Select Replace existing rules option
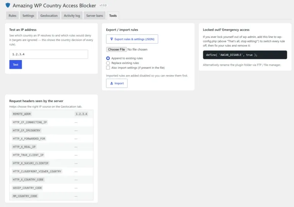 [x=108, y=63]
